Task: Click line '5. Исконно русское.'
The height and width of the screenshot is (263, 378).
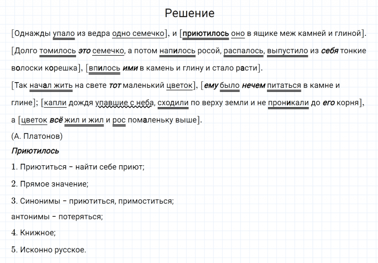Action: pos(49,250)
